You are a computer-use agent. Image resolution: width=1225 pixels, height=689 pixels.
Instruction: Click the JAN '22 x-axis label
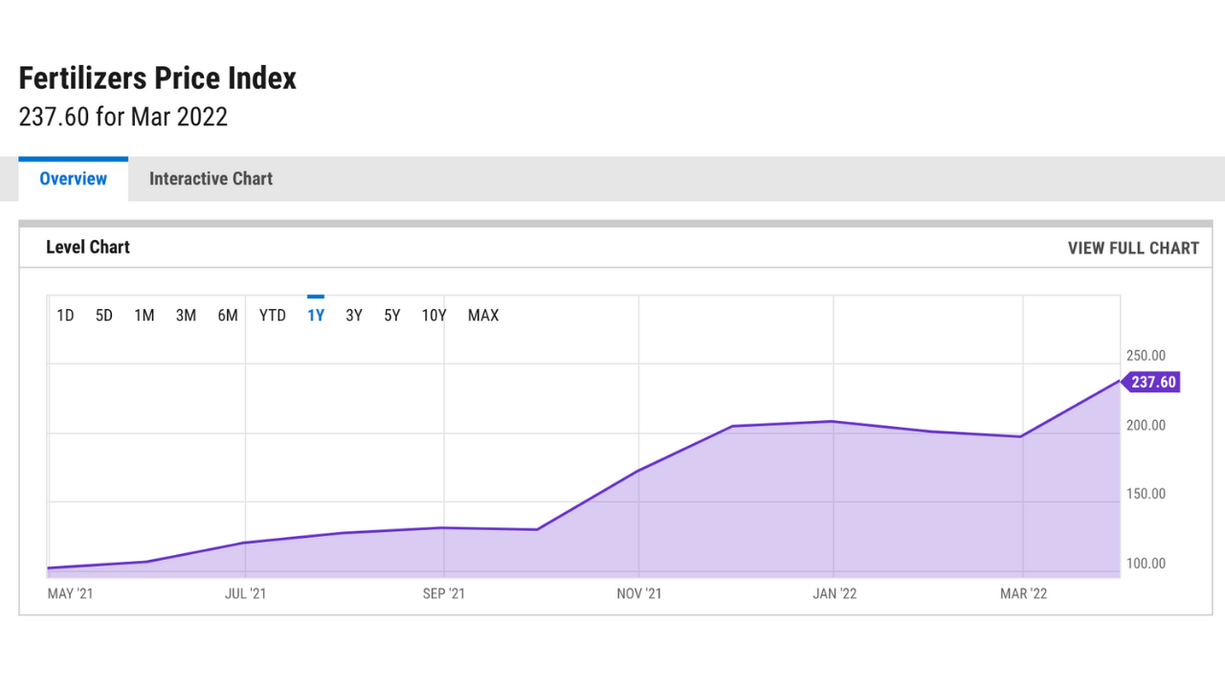coord(835,594)
